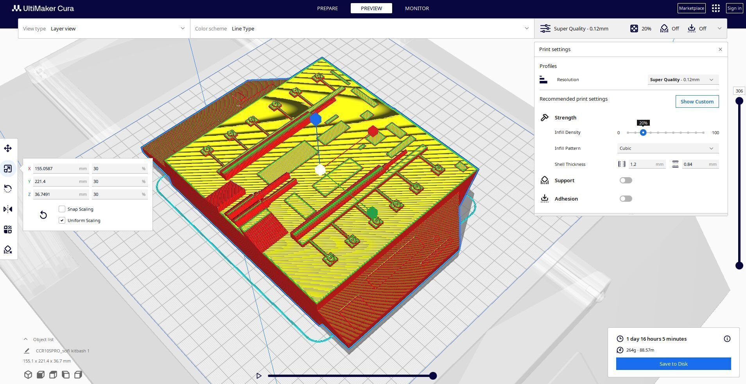Click the Sign in button

735,8
